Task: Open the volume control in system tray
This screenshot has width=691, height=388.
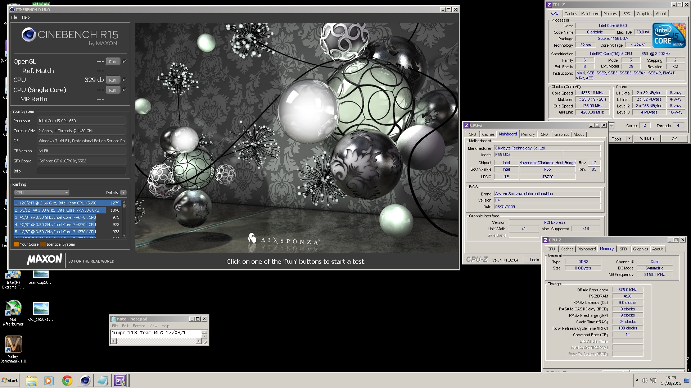Action: click(x=644, y=380)
